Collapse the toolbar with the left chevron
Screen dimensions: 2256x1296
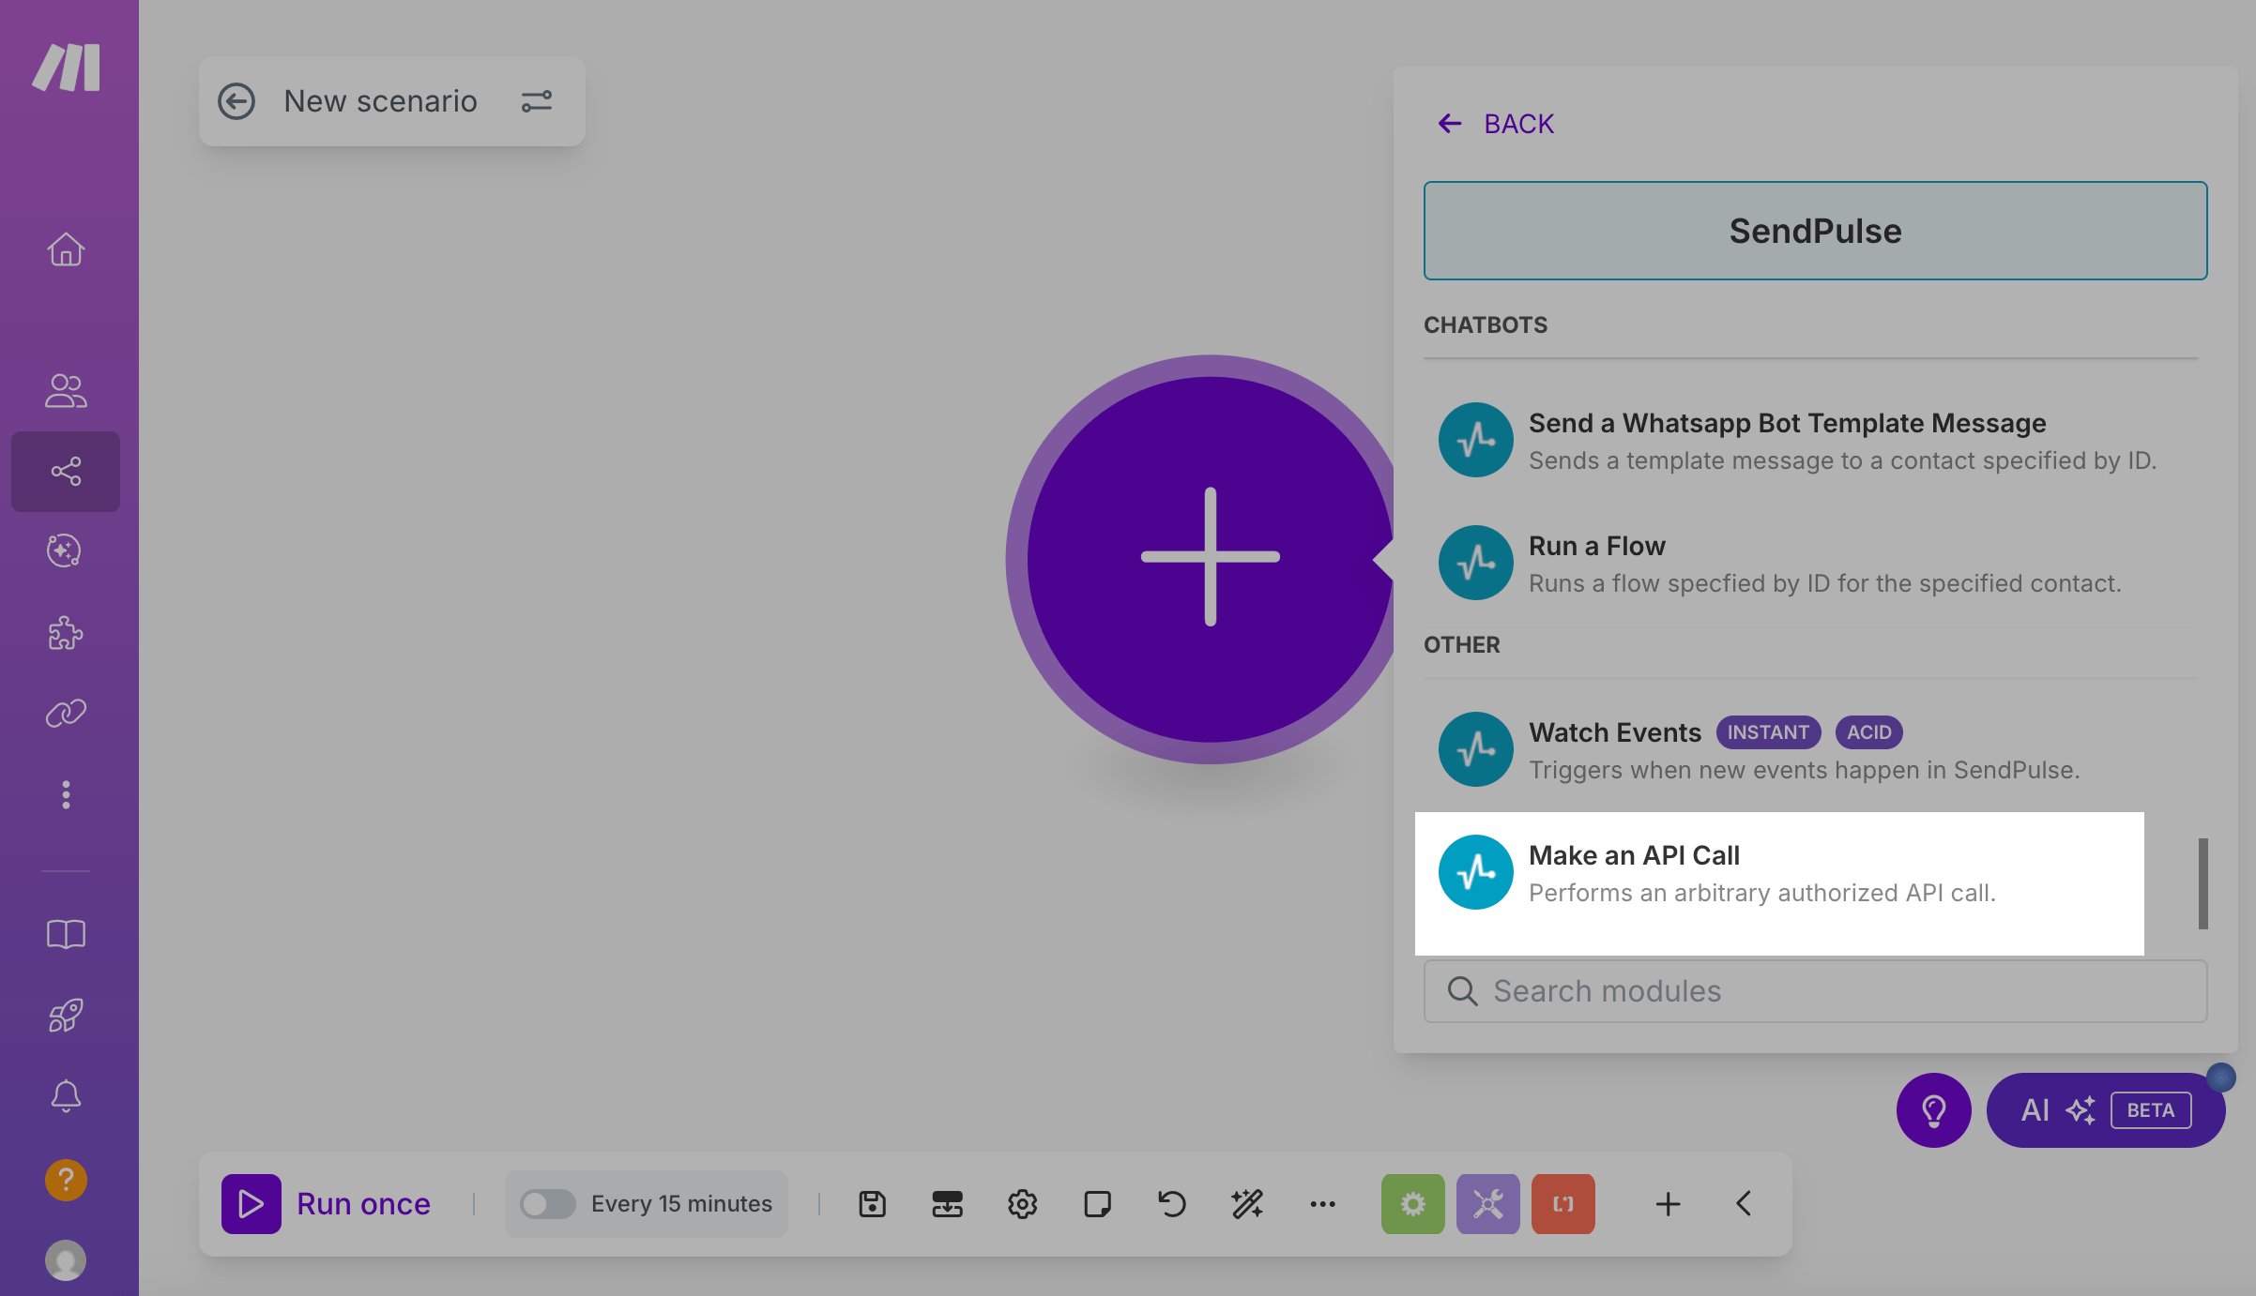(x=1743, y=1204)
